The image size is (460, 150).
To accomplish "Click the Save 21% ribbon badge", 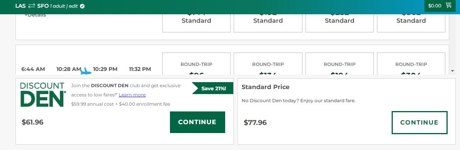I will point(213,88).
